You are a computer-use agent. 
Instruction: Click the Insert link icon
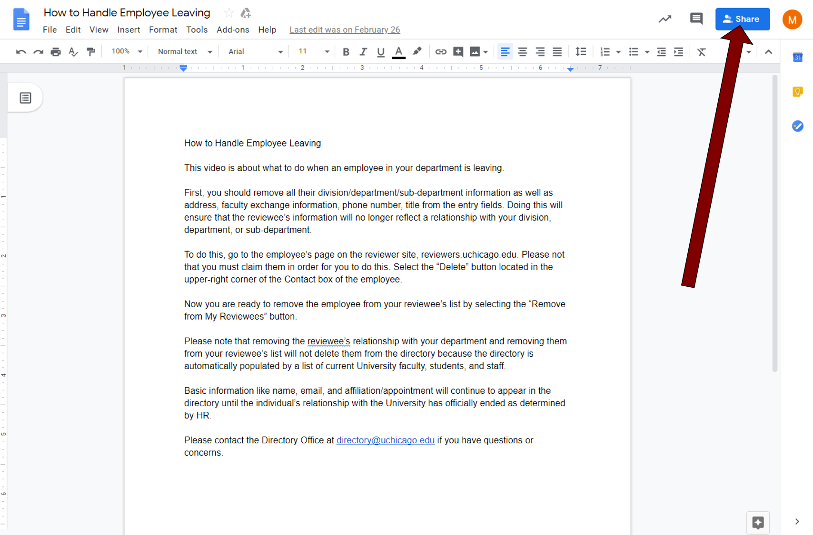(441, 52)
